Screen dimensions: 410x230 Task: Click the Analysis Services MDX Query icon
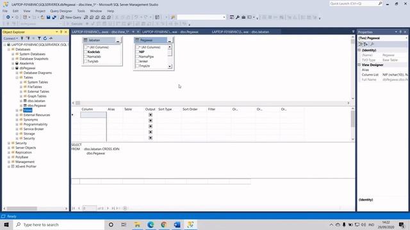[92, 17]
